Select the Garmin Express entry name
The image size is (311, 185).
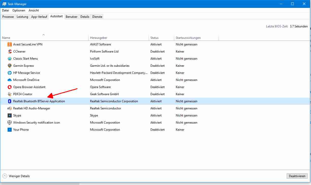[23, 66]
